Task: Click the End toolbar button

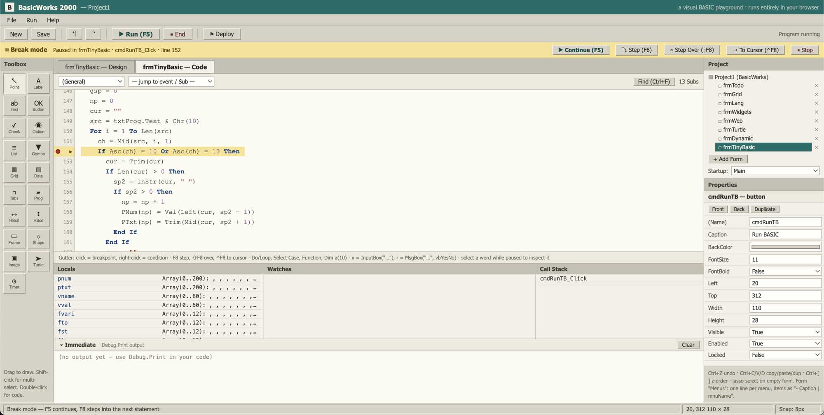Action: point(178,34)
